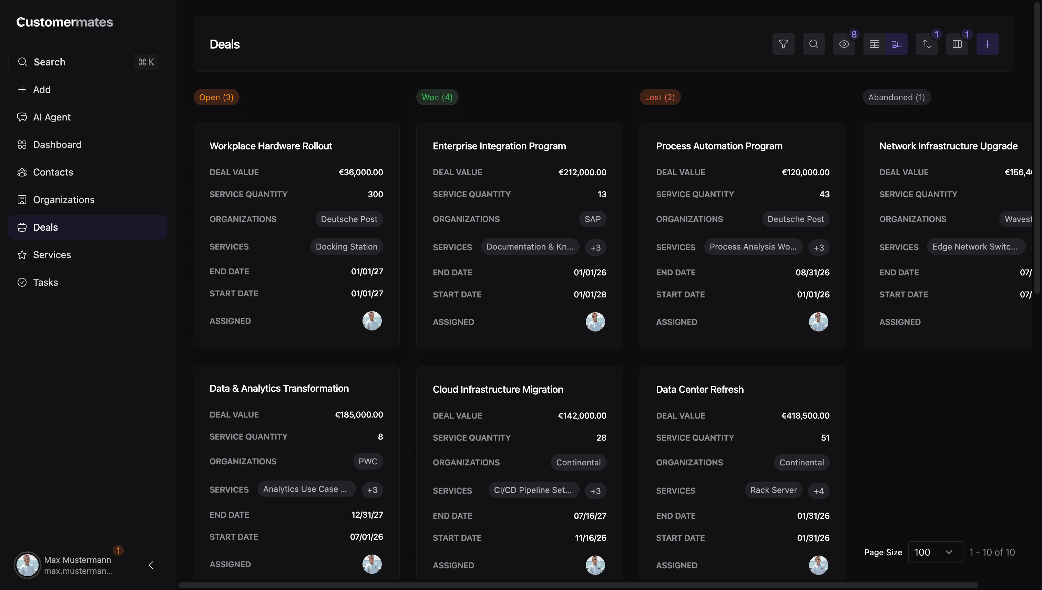
Task: Expand +3 services on Enterprise Integration Program
Action: (595, 247)
